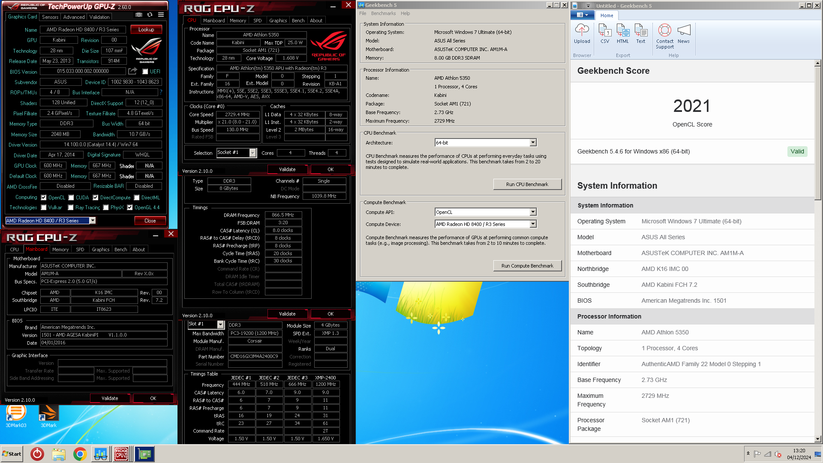Toggle the Vulkan checkbox
The image size is (823, 463).
(x=44, y=207)
